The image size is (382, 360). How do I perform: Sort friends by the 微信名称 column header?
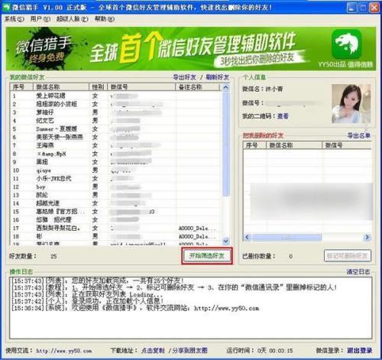[x=61, y=87]
